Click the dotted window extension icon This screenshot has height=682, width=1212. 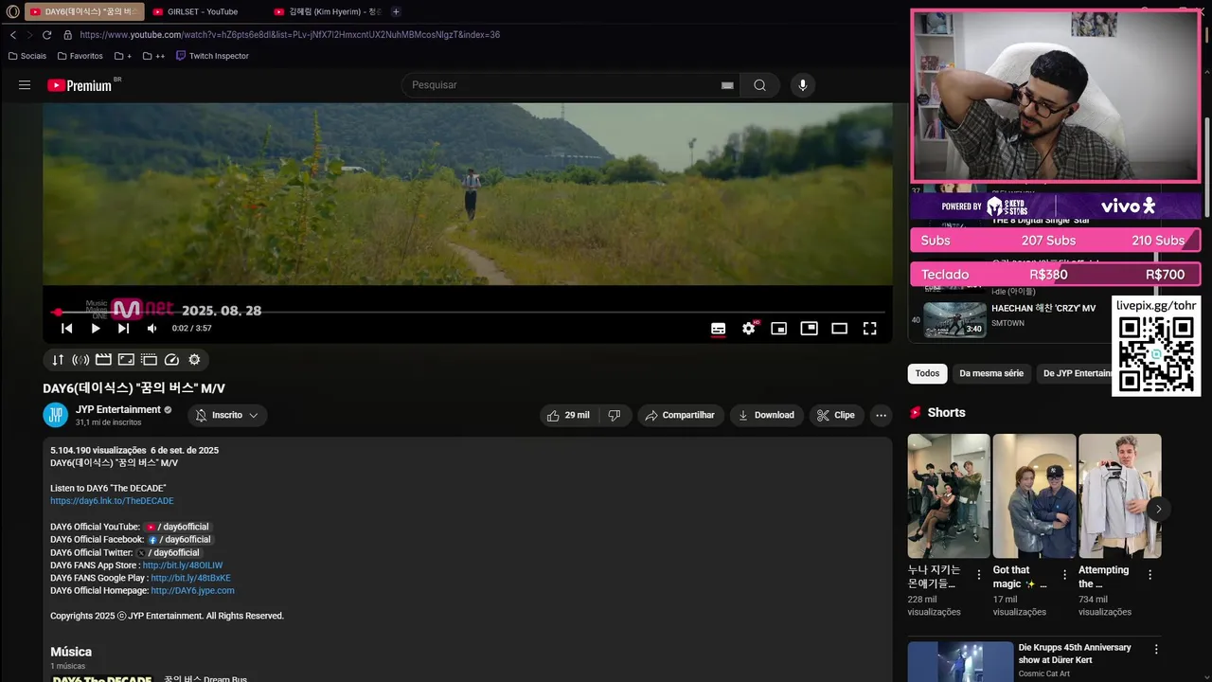coord(149,360)
